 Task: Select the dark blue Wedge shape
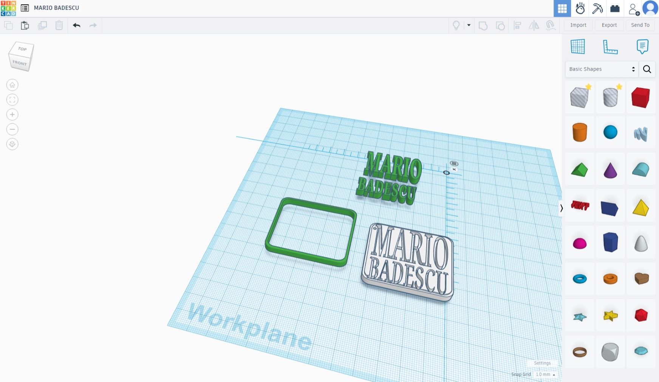click(x=609, y=209)
